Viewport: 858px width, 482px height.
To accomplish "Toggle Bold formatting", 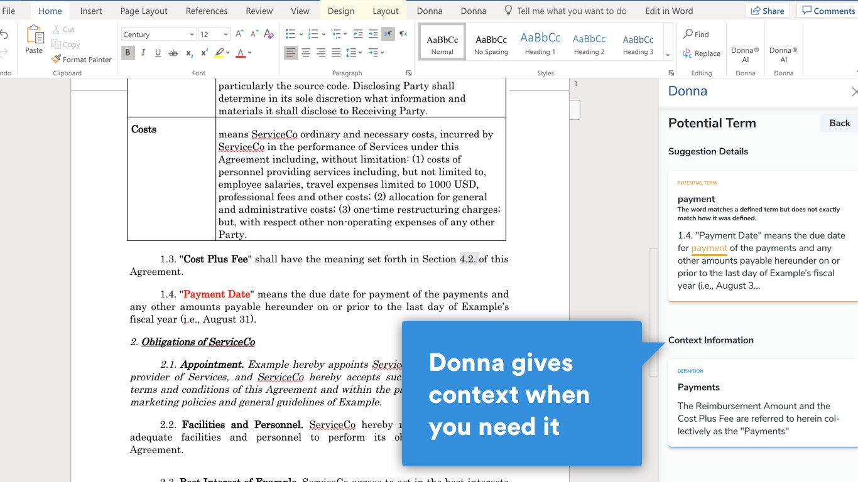I will (128, 53).
